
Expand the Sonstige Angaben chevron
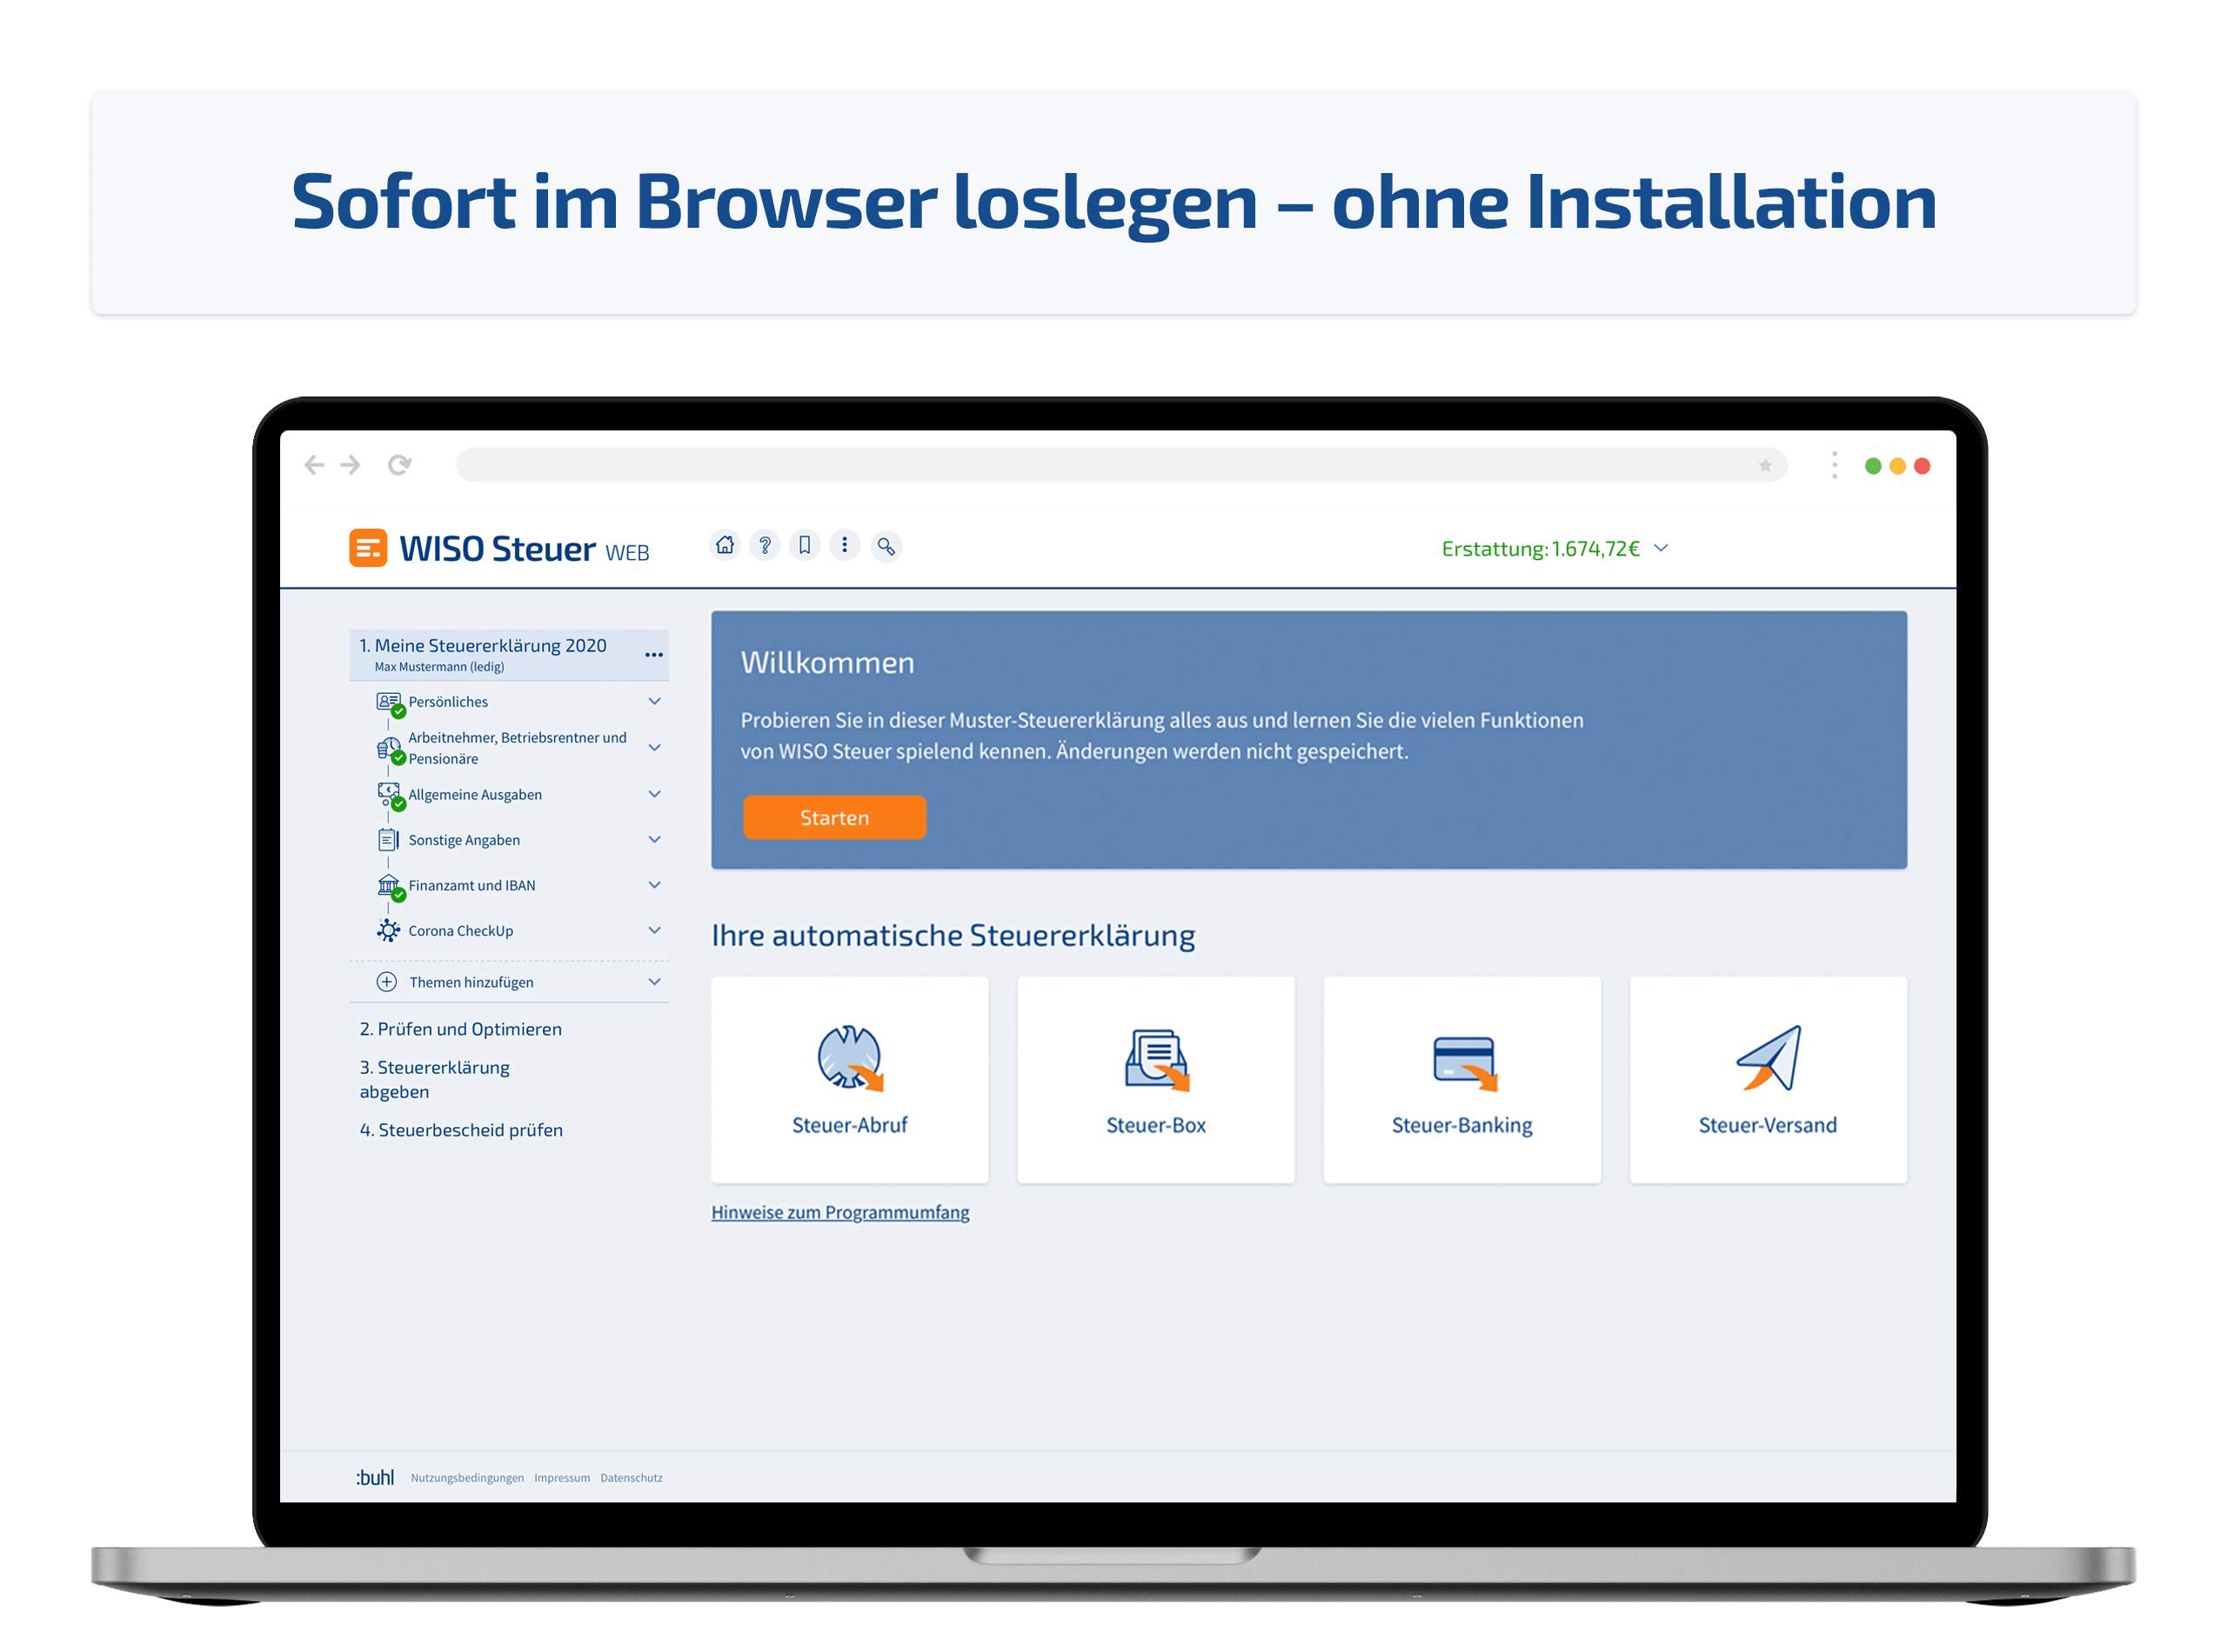pyautogui.click(x=654, y=839)
